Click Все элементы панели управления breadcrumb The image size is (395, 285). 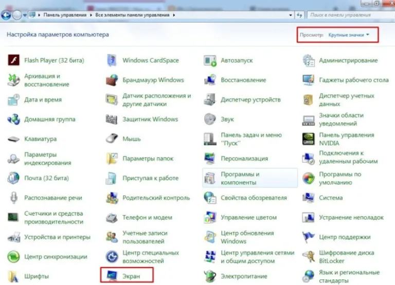tap(132, 15)
